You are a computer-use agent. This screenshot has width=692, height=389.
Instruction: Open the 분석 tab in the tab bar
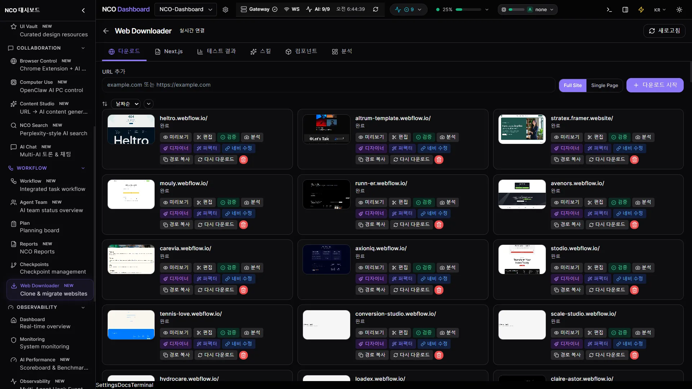[x=342, y=52]
